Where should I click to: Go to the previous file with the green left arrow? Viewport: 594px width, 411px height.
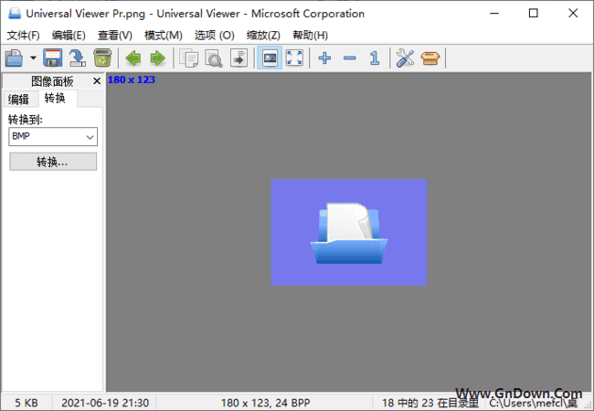133,58
